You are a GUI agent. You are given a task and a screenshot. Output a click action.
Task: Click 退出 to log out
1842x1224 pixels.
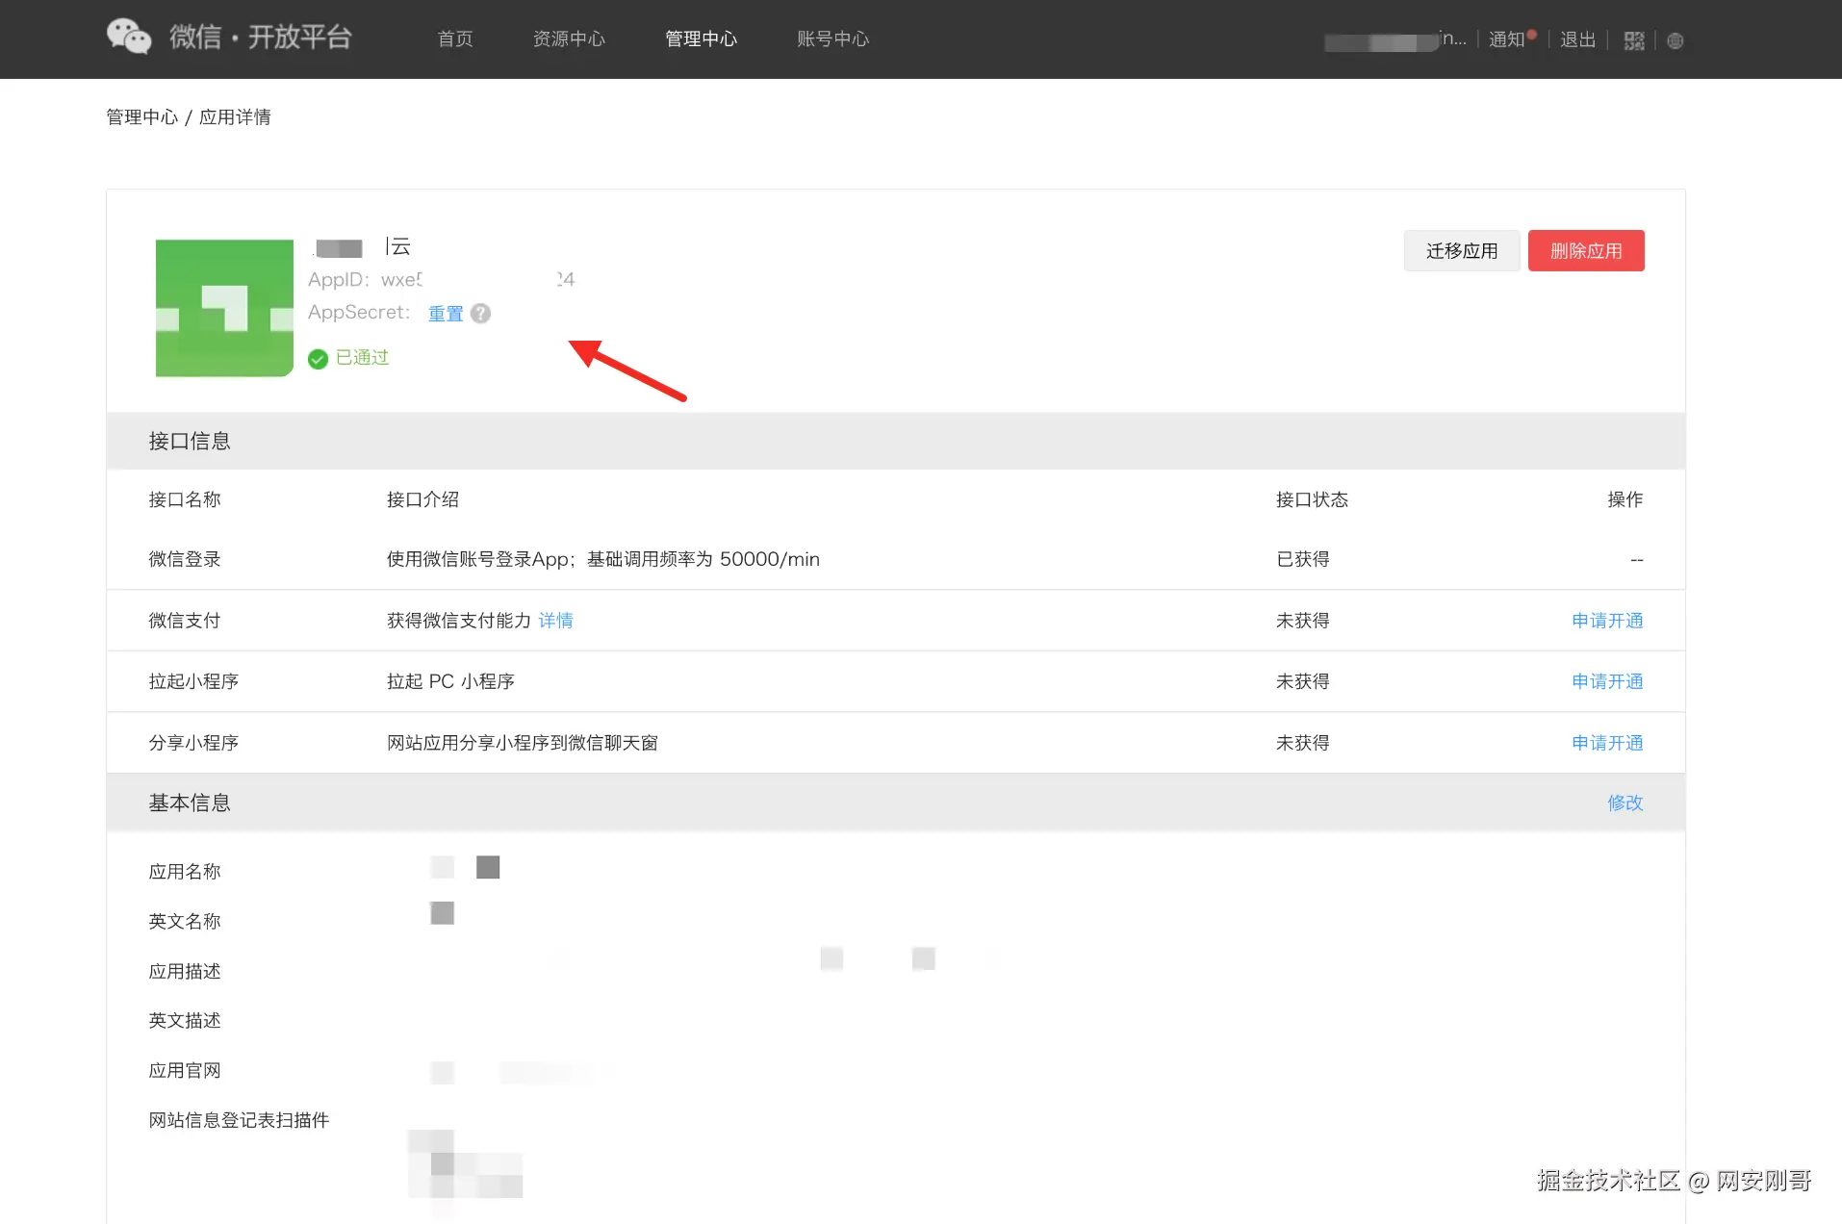tap(1578, 39)
